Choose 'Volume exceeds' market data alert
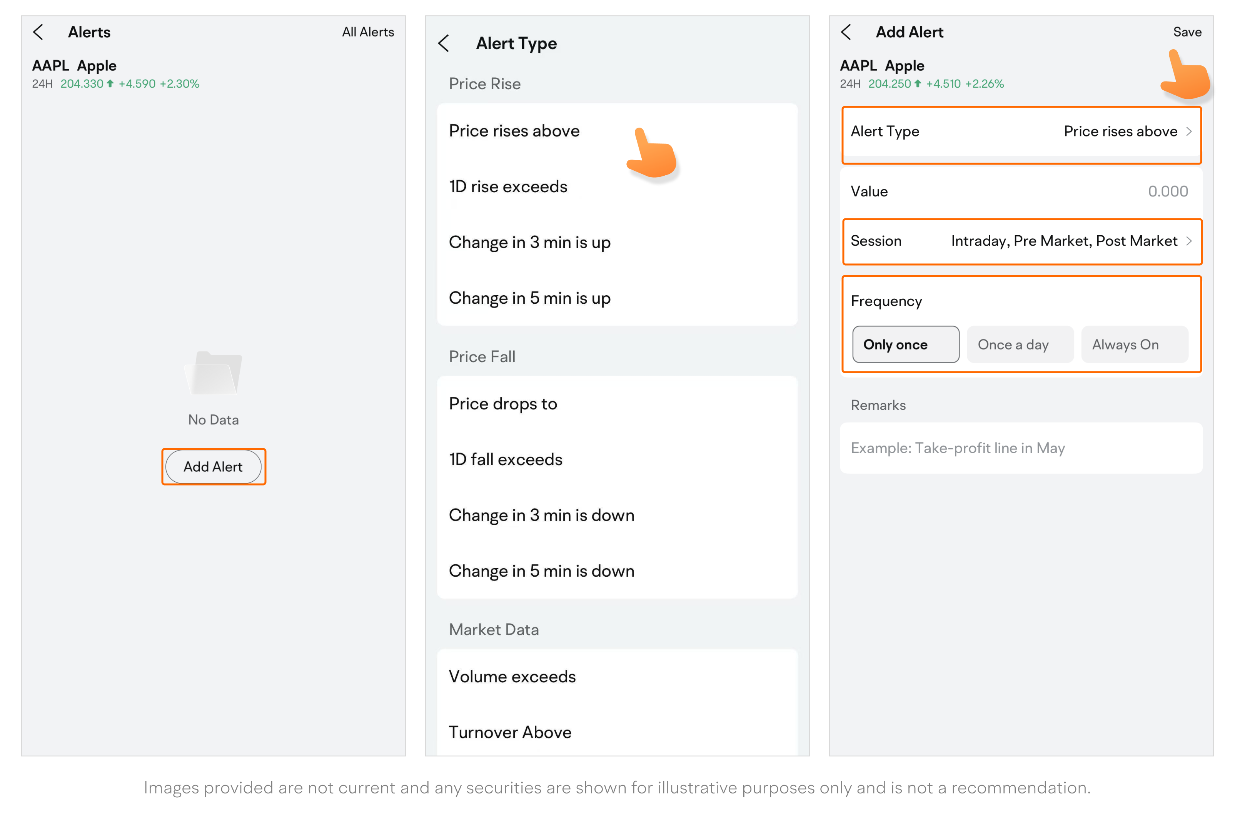Image resolution: width=1235 pixels, height=815 pixels. pyautogui.click(x=512, y=677)
